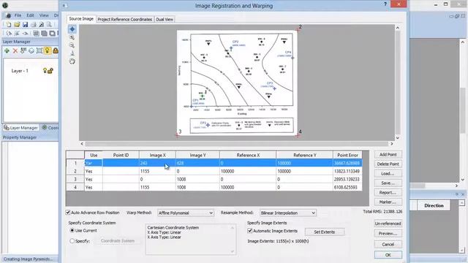Click the green plus Add Layer icon
The width and height of the screenshot is (468, 263).
(7, 50)
